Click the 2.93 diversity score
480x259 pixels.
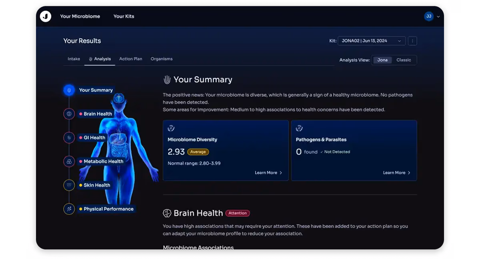click(176, 152)
